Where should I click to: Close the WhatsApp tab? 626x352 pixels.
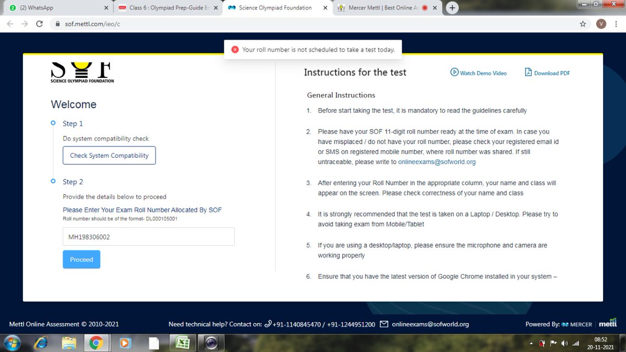pos(106,8)
